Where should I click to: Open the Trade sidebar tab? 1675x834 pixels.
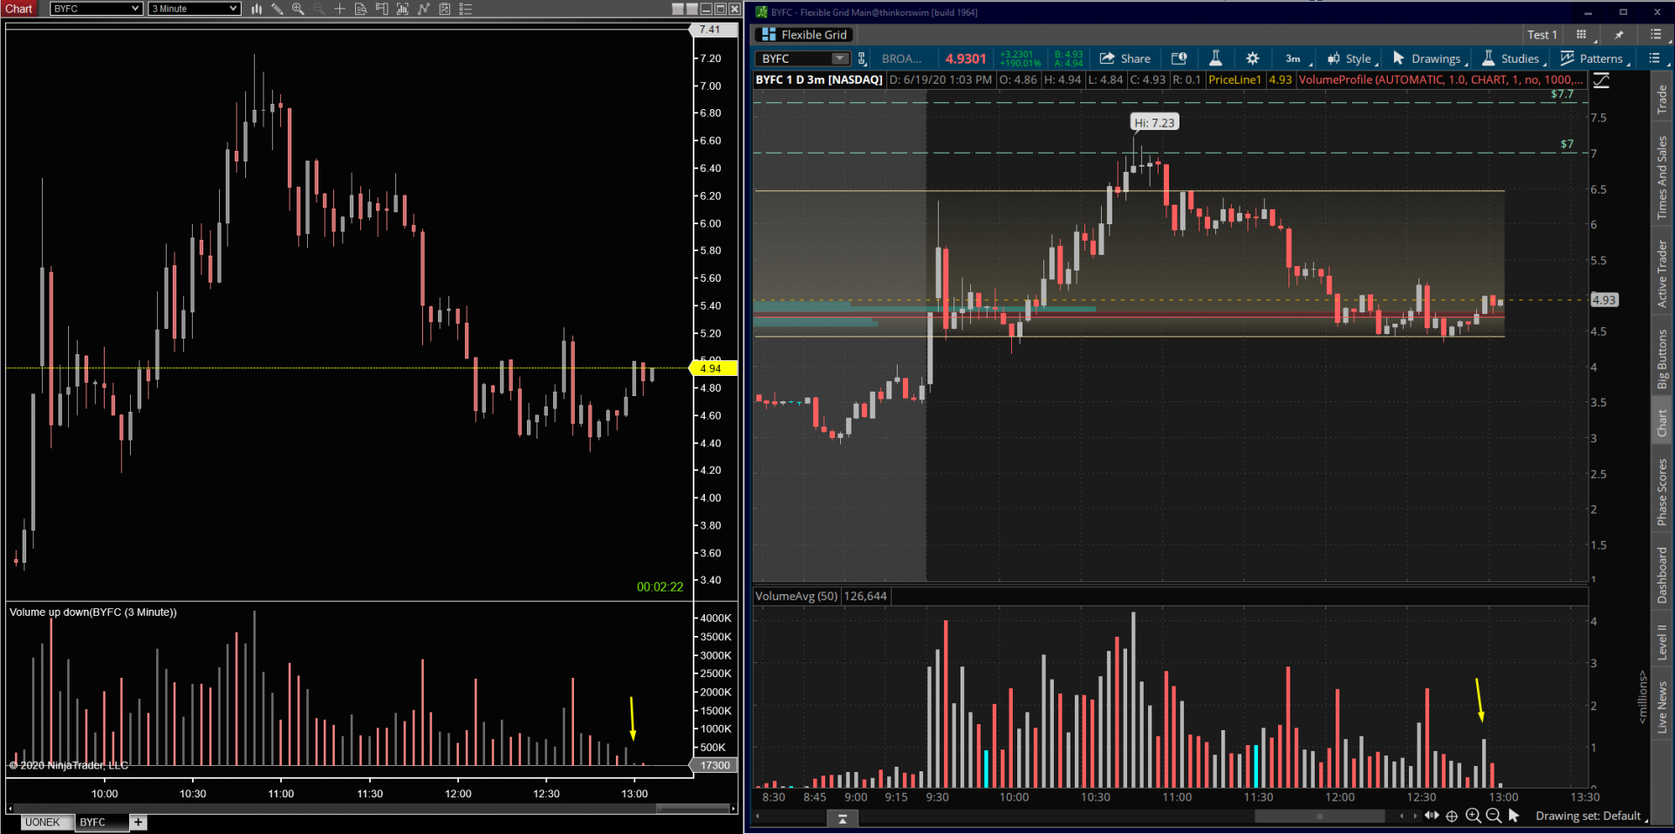point(1661,99)
